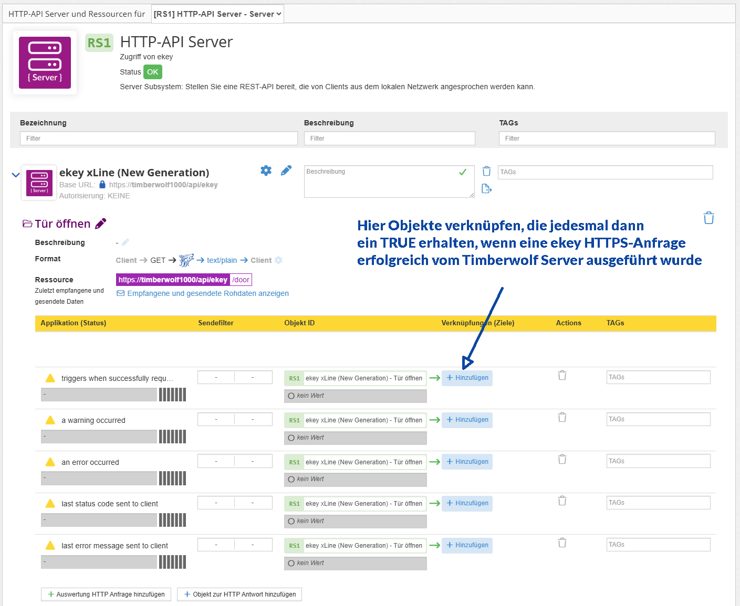This screenshot has width=740, height=606.
Task: Click the TAGs filter field
Action: coord(607,138)
